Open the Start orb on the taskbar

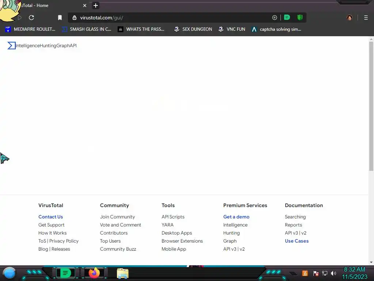tap(9, 273)
